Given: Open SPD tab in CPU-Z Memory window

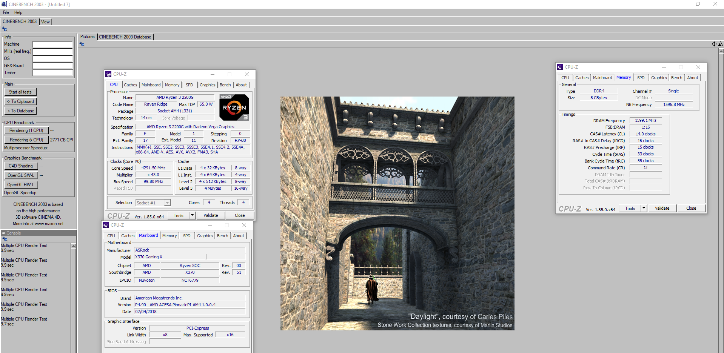Looking at the screenshot, I should pos(641,78).
